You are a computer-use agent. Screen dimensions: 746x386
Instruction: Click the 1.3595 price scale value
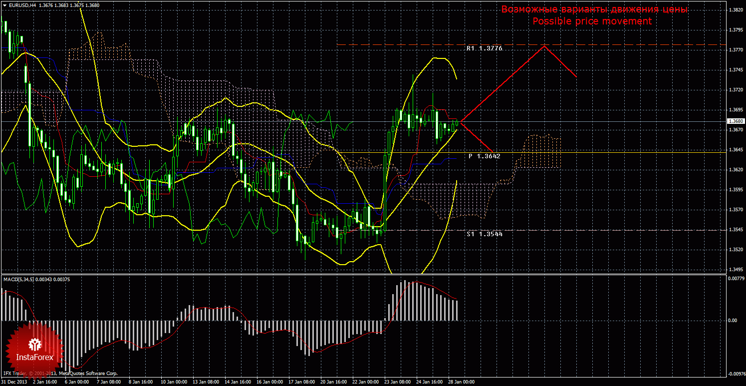(736, 190)
